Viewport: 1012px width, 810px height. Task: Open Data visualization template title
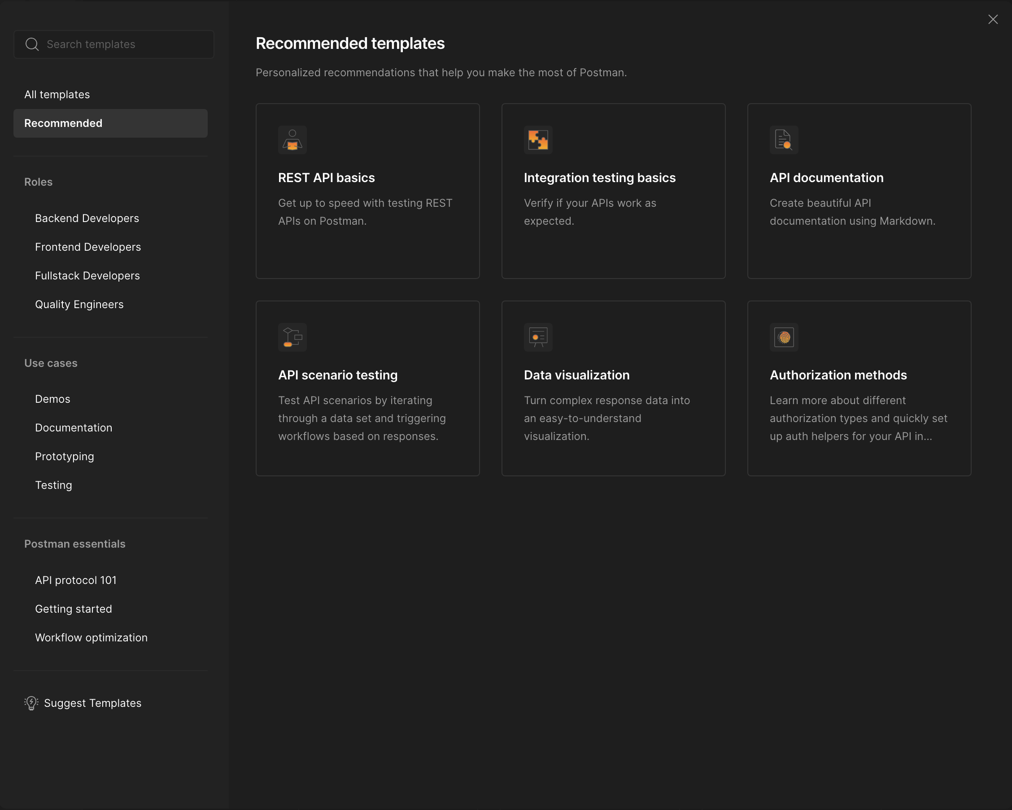(x=576, y=375)
